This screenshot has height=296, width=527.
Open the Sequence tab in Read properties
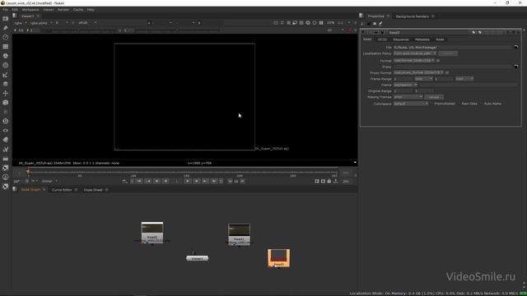coord(401,39)
